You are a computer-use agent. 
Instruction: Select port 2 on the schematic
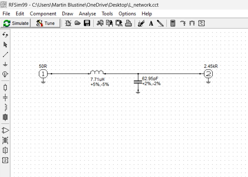[x=208, y=74]
